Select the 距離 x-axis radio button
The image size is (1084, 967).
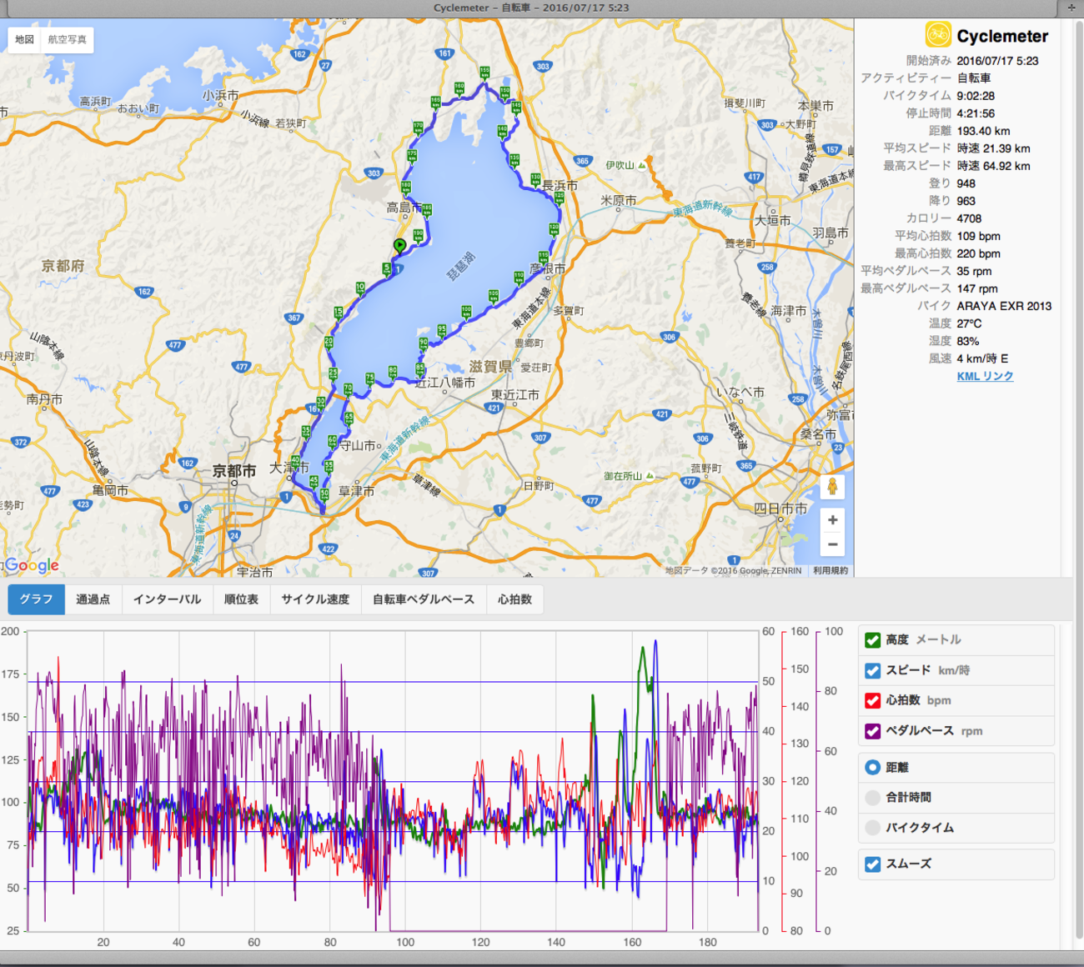[872, 767]
